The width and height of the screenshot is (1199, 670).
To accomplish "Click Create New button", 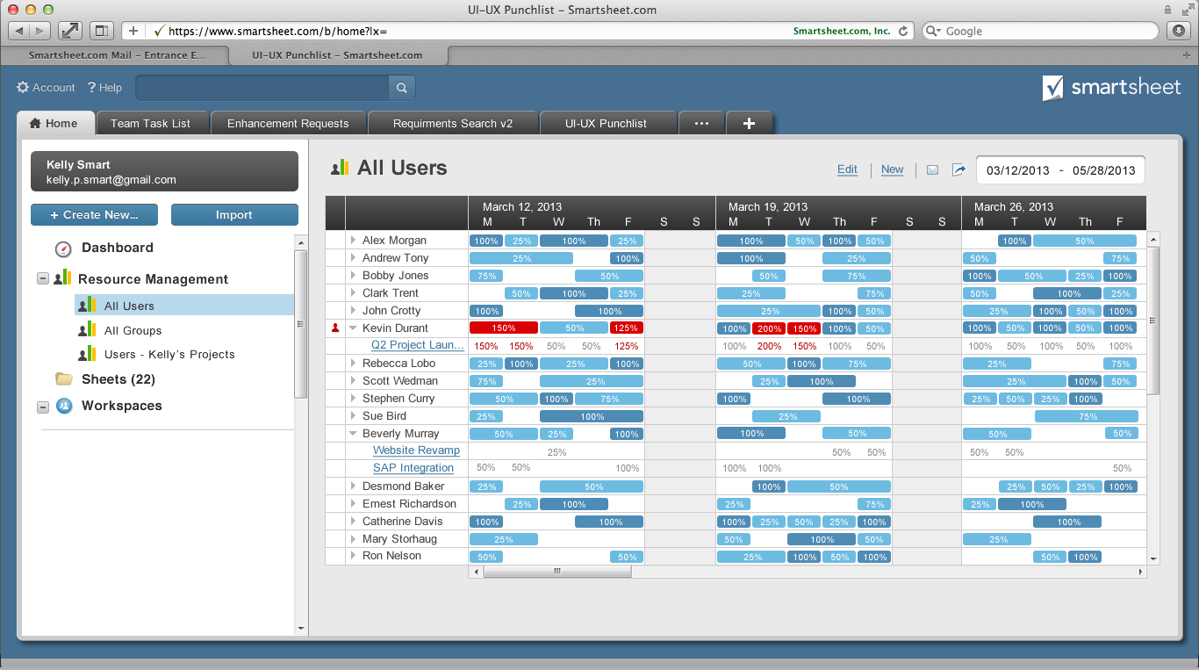I will pyautogui.click(x=95, y=214).
